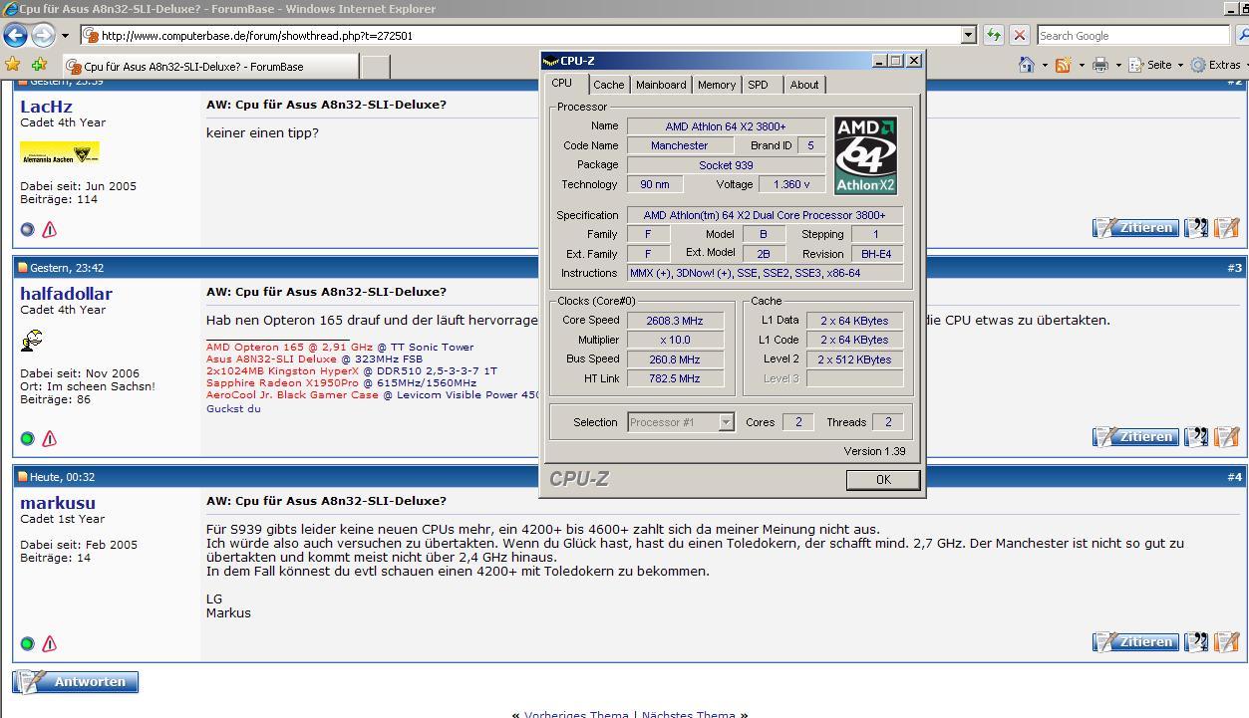Click OK in the CPU-Z window

[882, 479]
